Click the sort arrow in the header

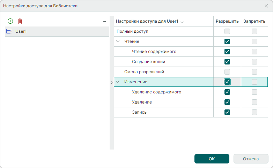point(182,21)
